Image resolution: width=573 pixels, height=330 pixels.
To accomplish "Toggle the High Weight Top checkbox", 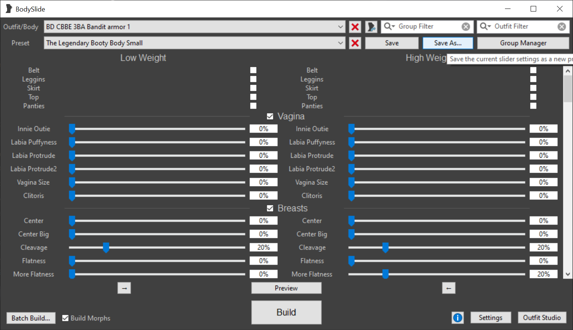I will [533, 97].
